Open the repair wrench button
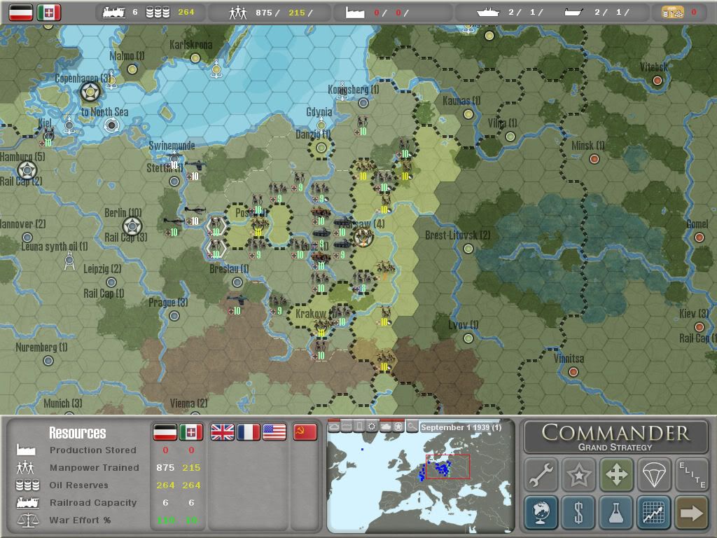The image size is (717, 538). click(541, 474)
